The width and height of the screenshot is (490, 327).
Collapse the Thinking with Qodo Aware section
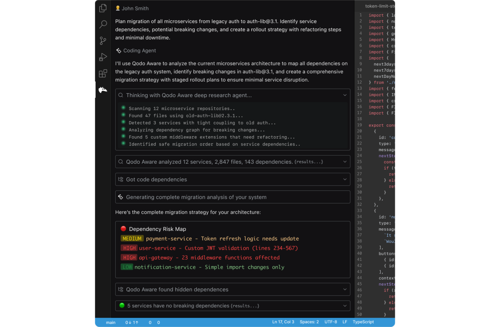coord(345,95)
